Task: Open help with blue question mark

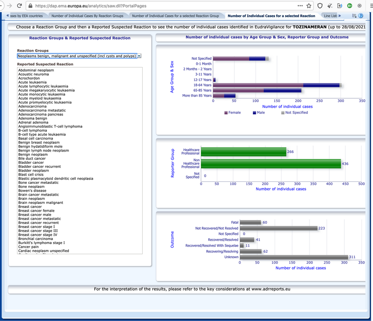Action: (x=361, y=16)
